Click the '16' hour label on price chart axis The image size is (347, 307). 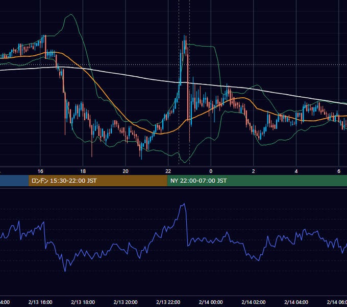coord(40,171)
